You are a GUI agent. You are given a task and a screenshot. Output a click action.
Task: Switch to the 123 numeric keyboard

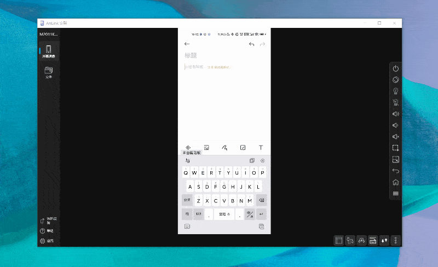click(198, 214)
